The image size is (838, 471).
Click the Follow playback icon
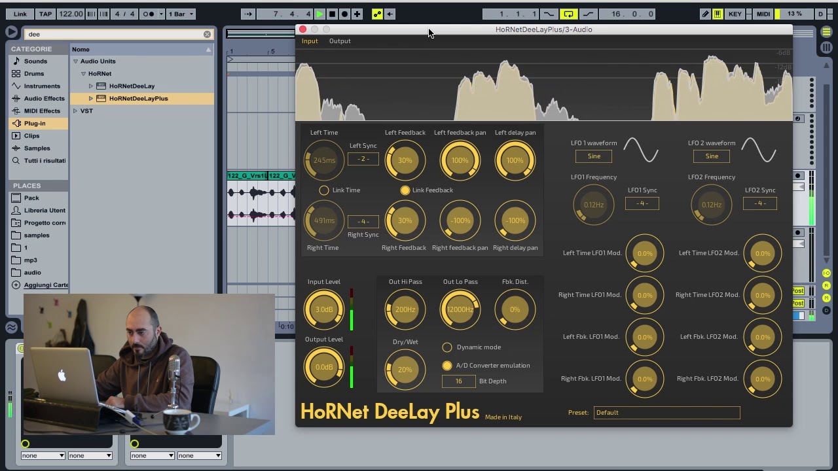pyautogui.click(x=248, y=14)
